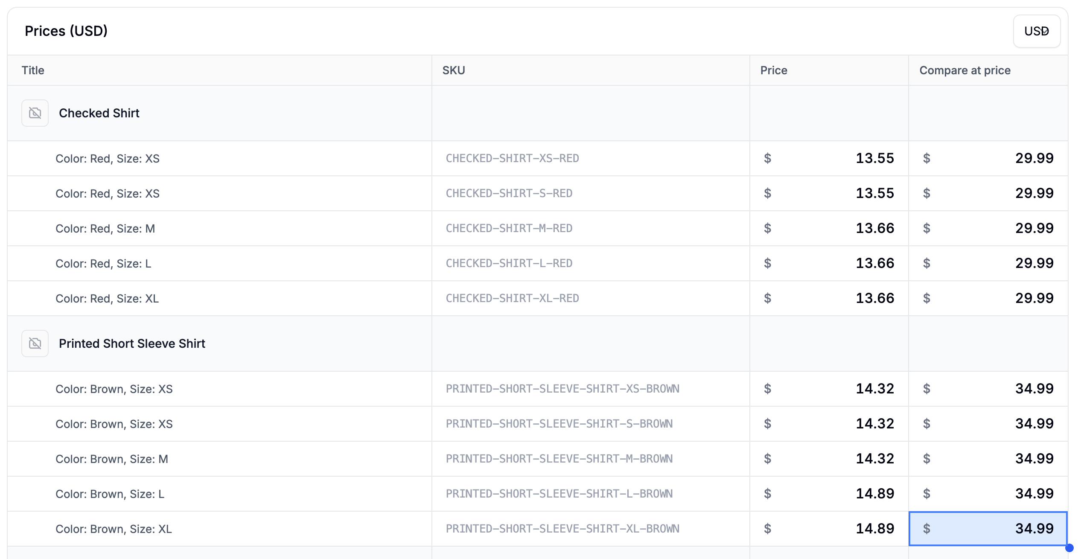Click the dollar sign in CHECKED-SHIRT-XS-RED price field
This screenshot has width=1078, height=559.
[x=767, y=158]
